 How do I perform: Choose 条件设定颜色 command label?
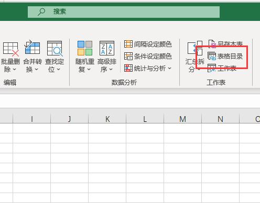click(153, 57)
